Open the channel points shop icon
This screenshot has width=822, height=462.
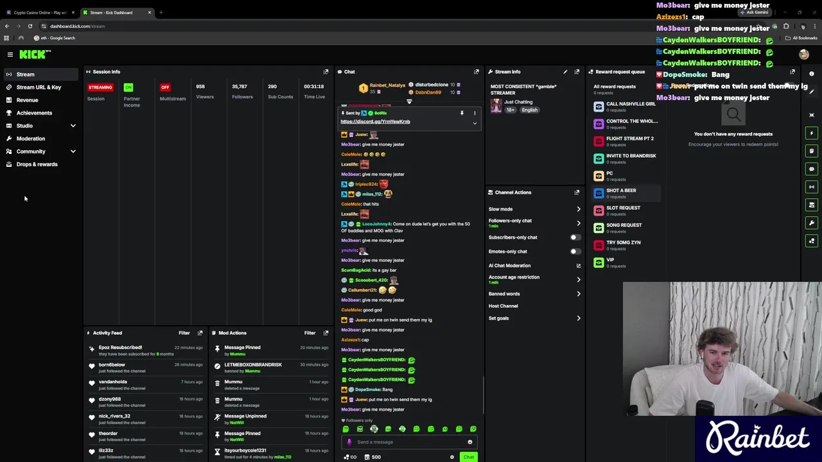pyautogui.click(x=367, y=458)
